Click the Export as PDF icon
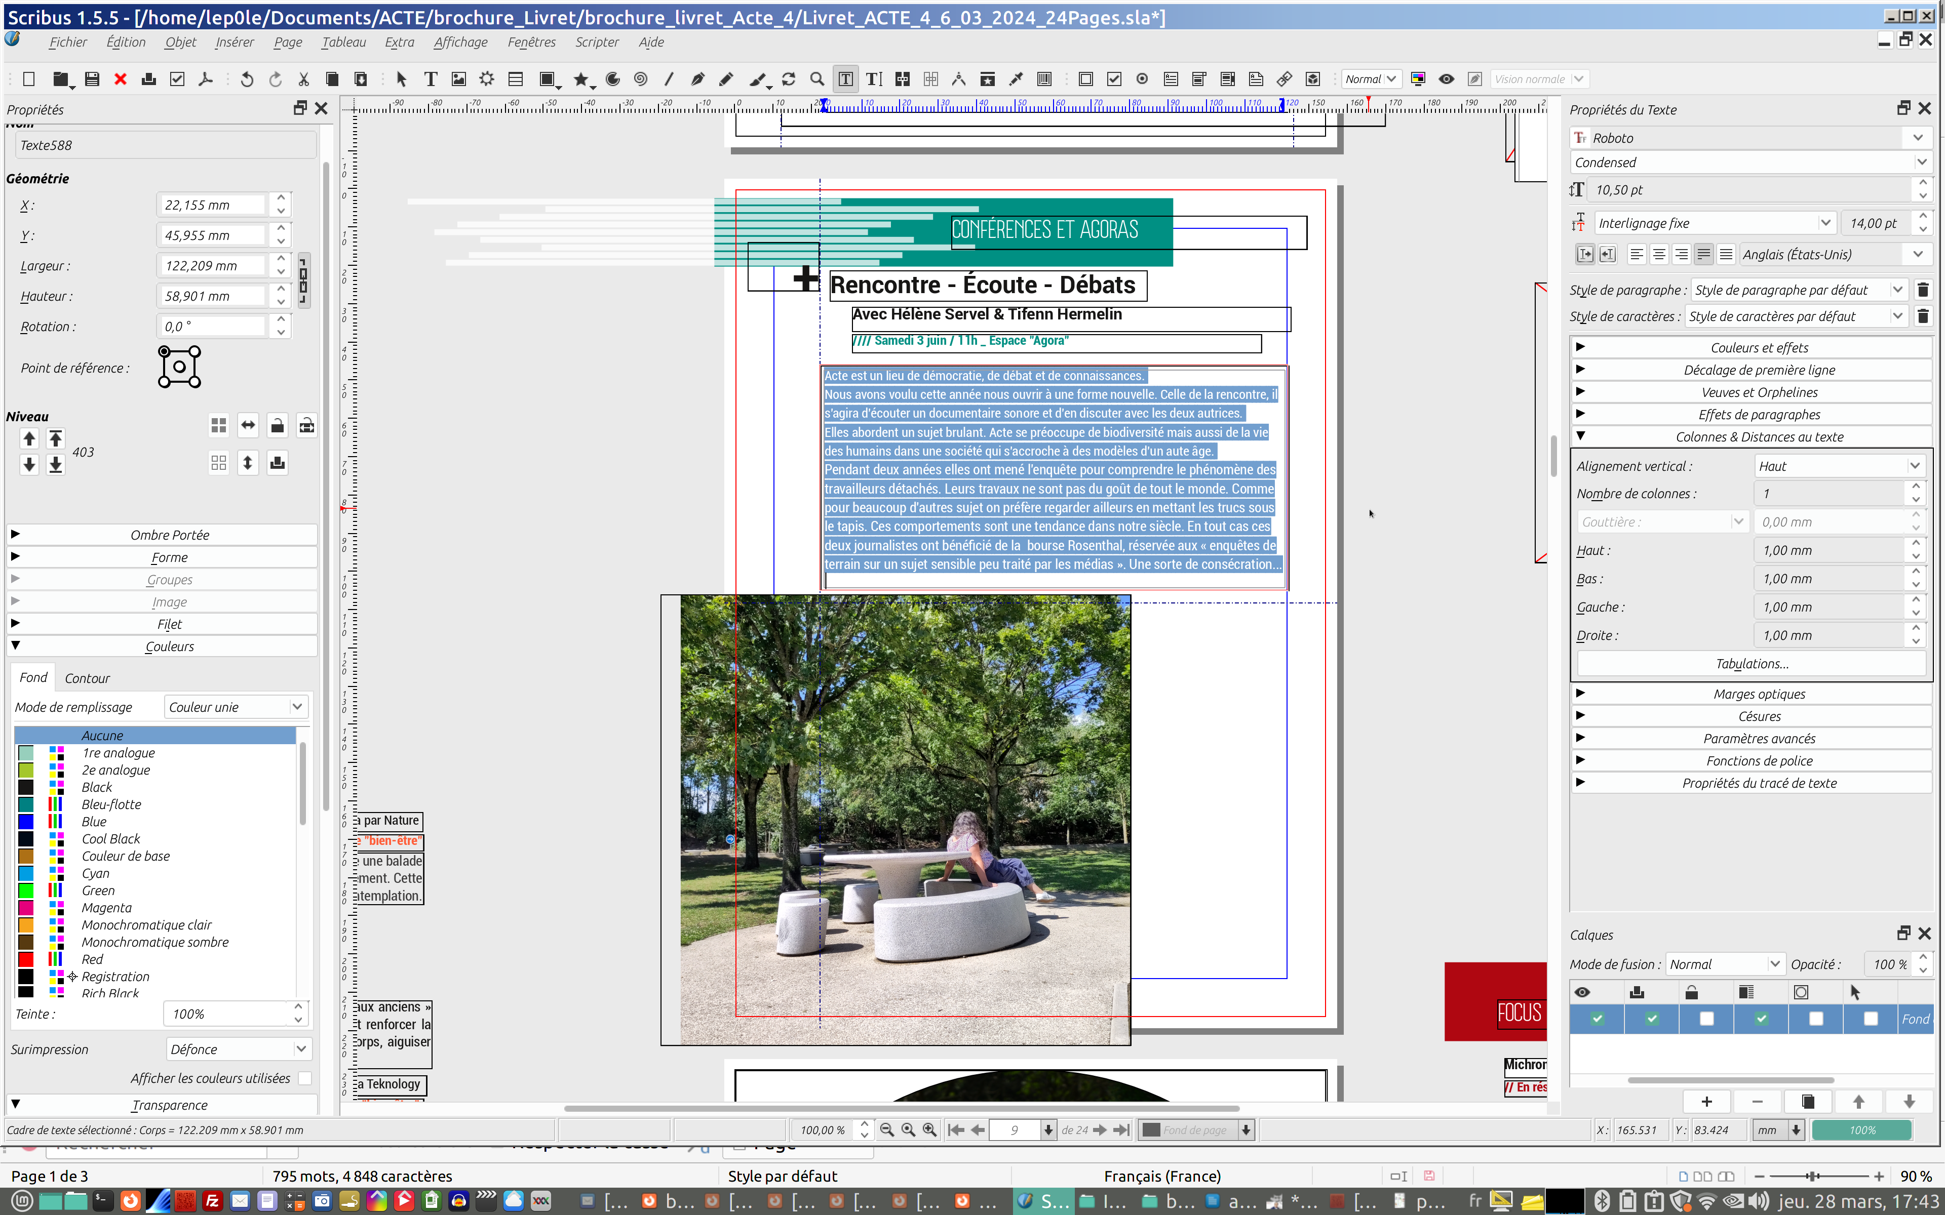 coord(206,79)
